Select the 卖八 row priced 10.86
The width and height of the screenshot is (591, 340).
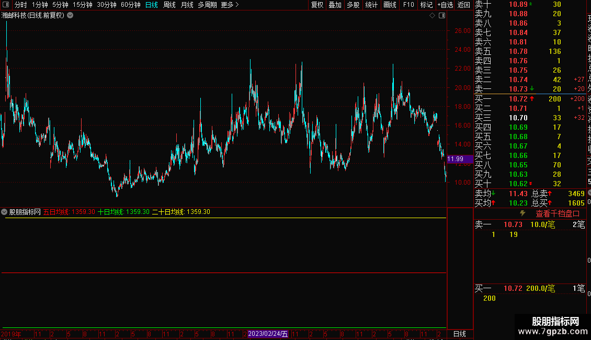pos(530,23)
